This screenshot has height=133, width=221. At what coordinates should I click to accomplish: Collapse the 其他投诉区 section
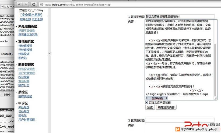pos(16,42)
